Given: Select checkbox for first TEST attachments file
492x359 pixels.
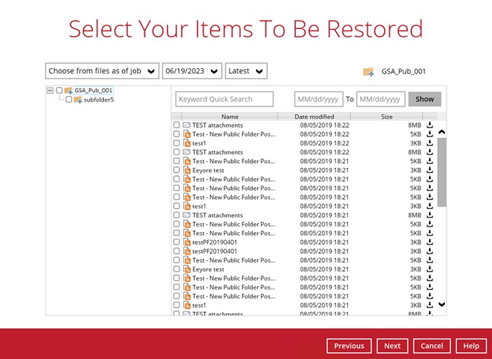Looking at the screenshot, I should tap(176, 126).
